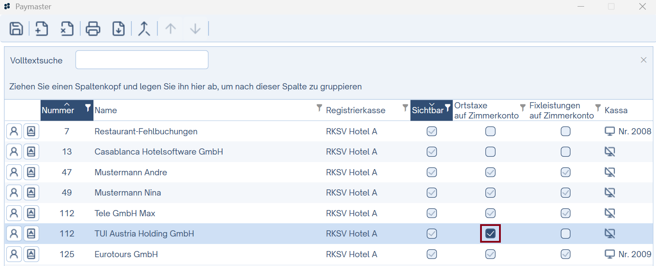Click the save disk icon in toolbar

[x=16, y=29]
